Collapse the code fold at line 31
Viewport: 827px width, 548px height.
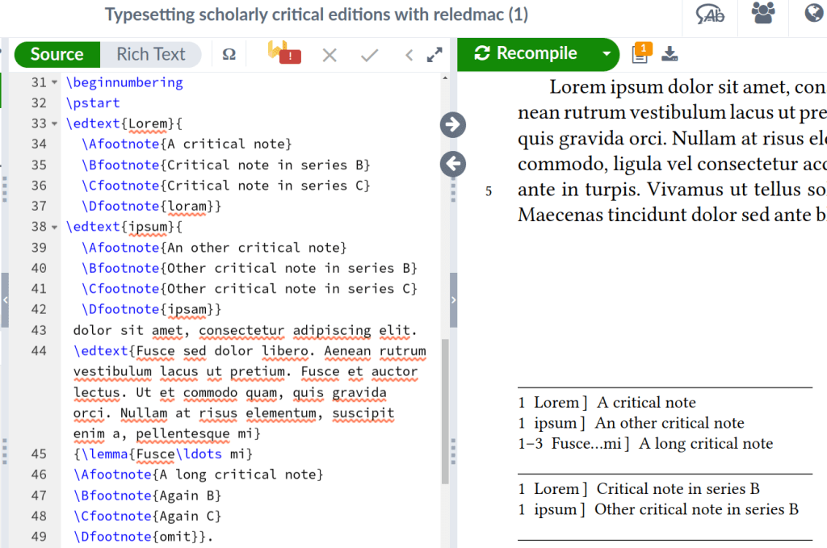coord(55,82)
